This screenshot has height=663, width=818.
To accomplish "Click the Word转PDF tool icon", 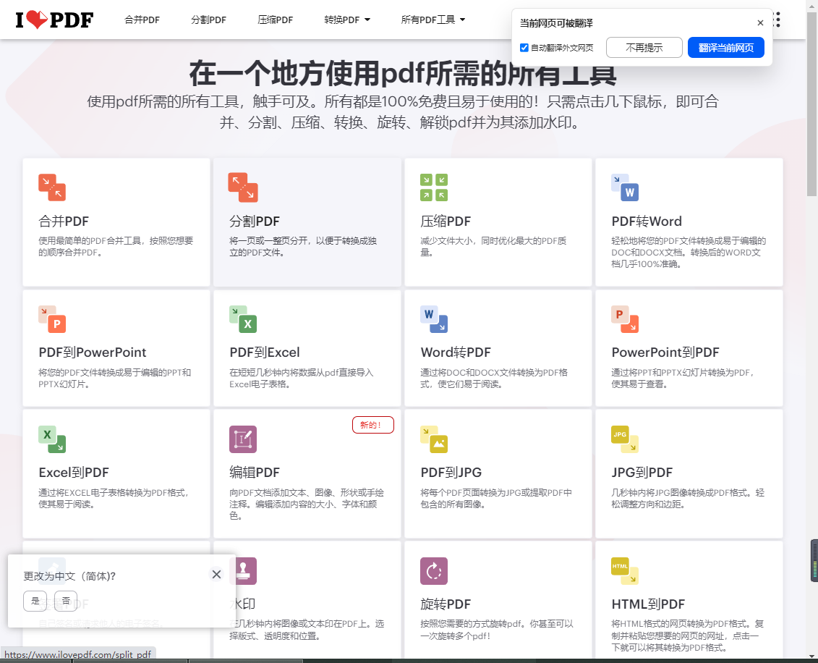I will click(434, 319).
